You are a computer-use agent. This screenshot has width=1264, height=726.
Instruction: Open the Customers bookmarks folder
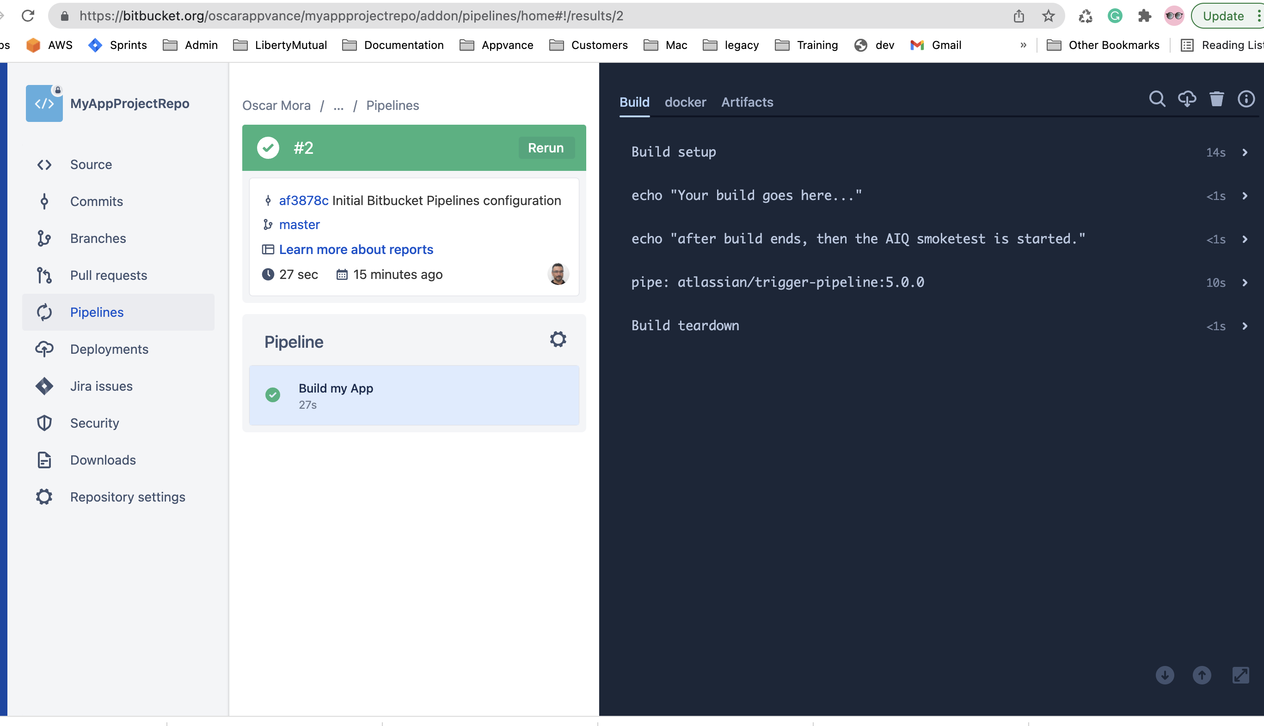click(x=589, y=45)
